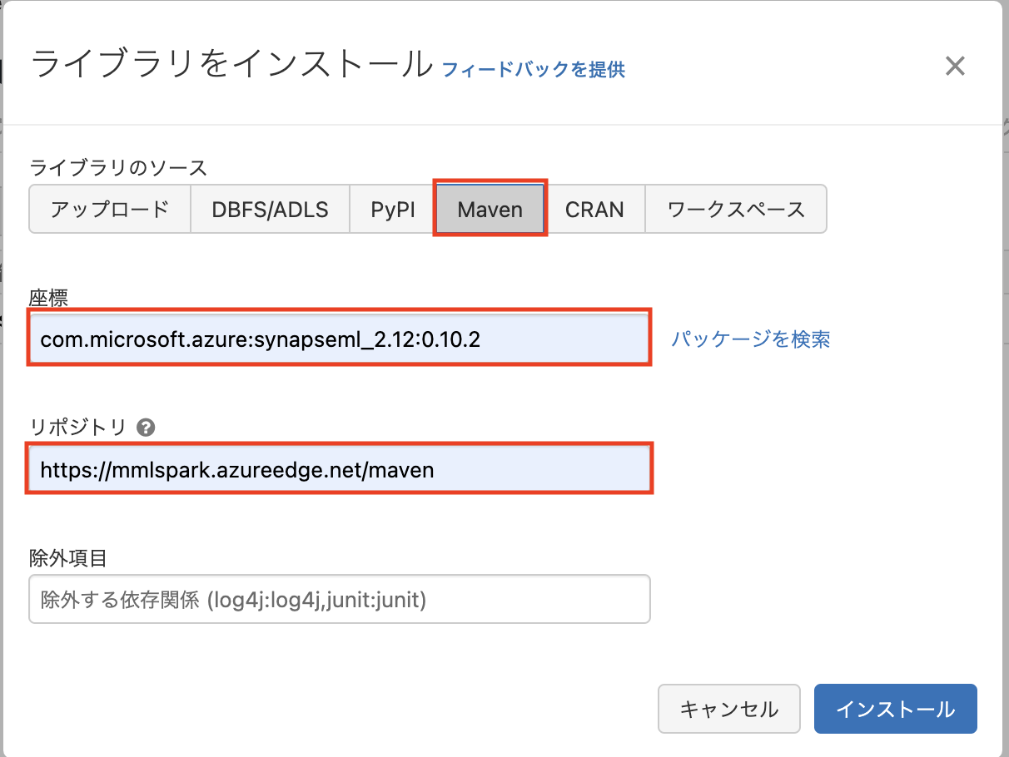Viewport: 1009px width, 757px height.
Task: Open パッケージを検索 package search
Action: coord(750,339)
